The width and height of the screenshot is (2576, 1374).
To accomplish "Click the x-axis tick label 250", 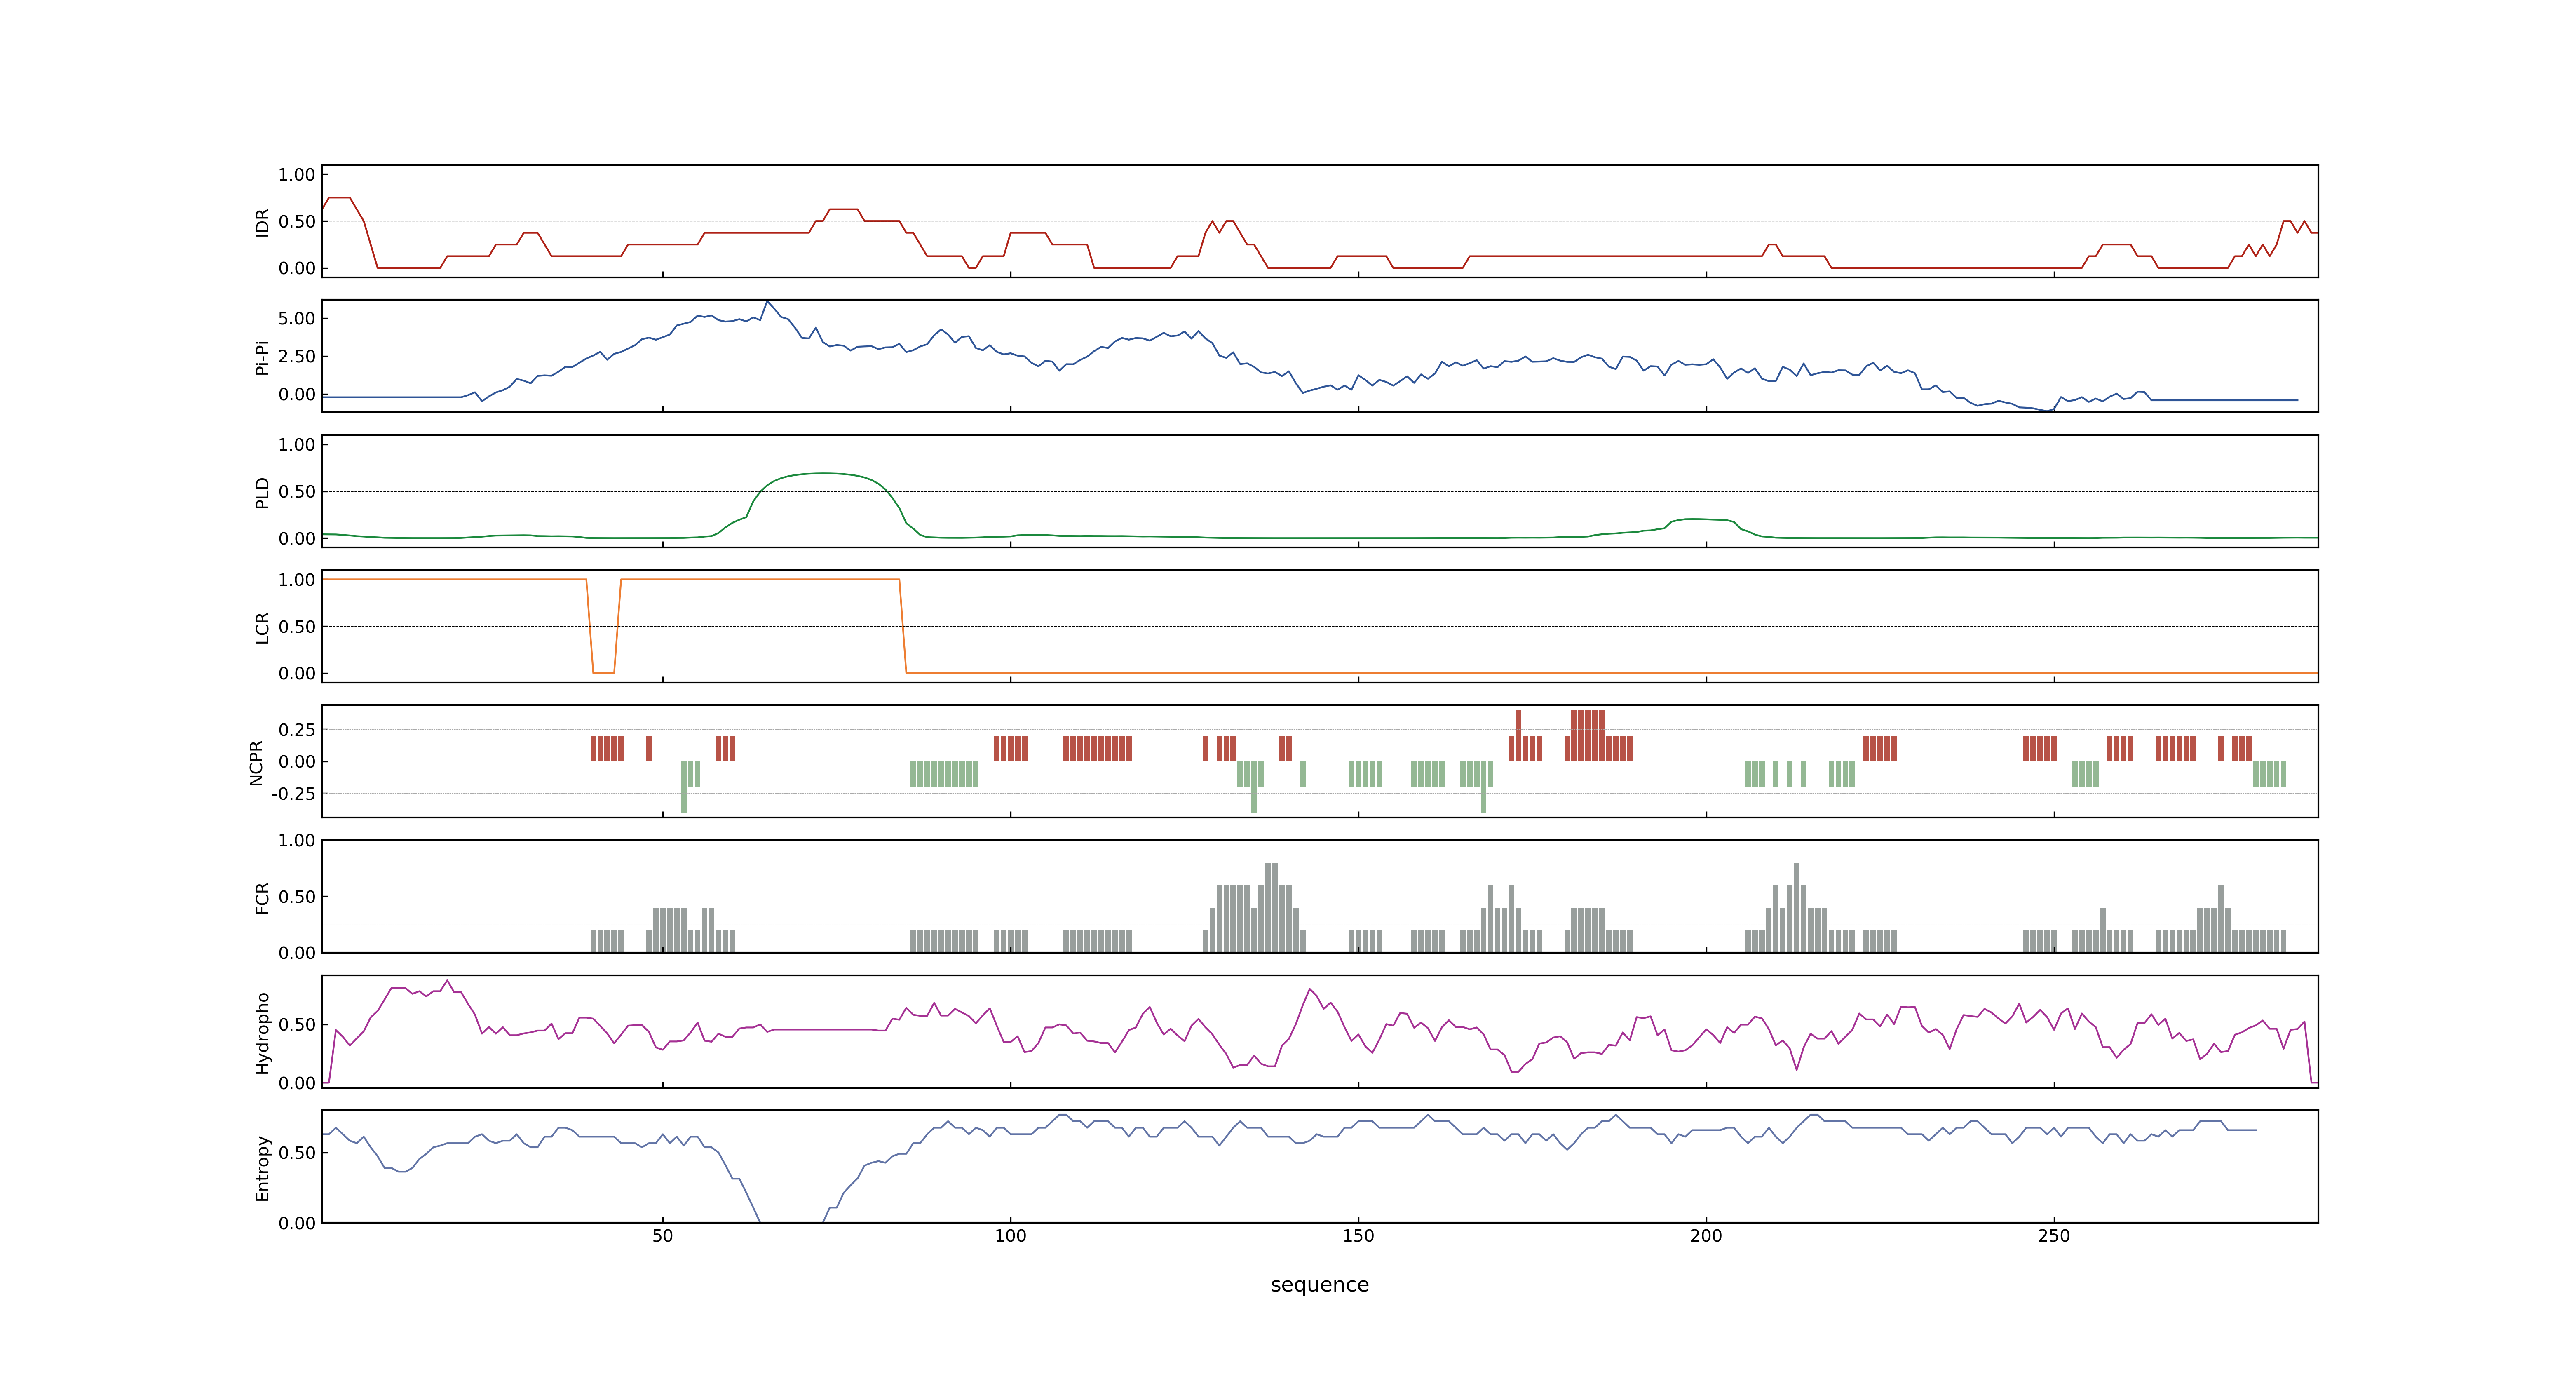I will [x=2054, y=1236].
